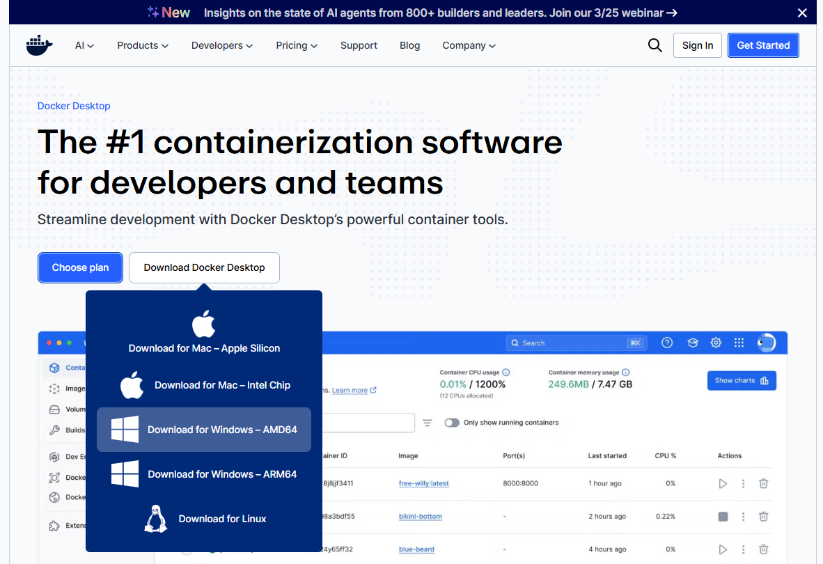Open the blue-beard image link

tap(416, 549)
